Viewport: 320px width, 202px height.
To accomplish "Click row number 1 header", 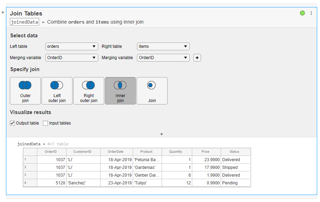I will click(x=30, y=160).
